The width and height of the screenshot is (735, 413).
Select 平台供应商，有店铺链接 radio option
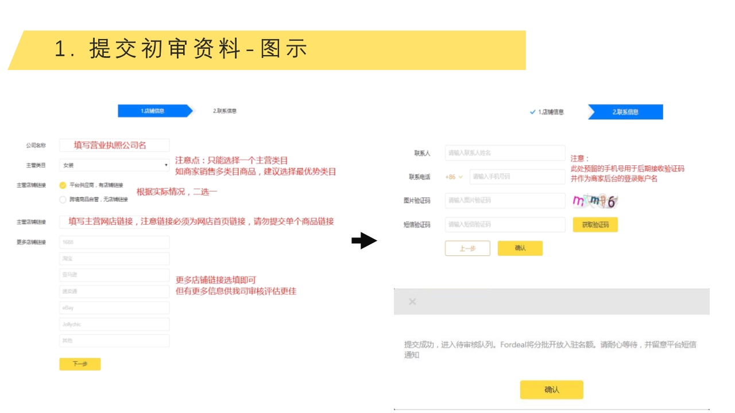[63, 185]
